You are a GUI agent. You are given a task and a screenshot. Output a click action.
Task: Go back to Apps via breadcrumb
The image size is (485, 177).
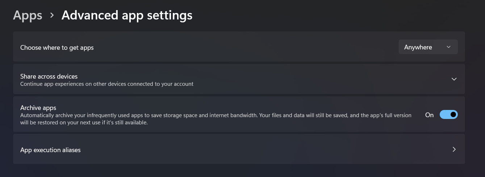pos(28,16)
